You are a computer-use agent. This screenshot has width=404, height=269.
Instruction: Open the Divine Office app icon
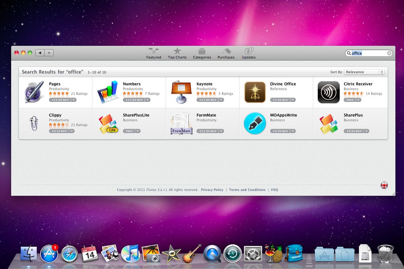point(255,92)
